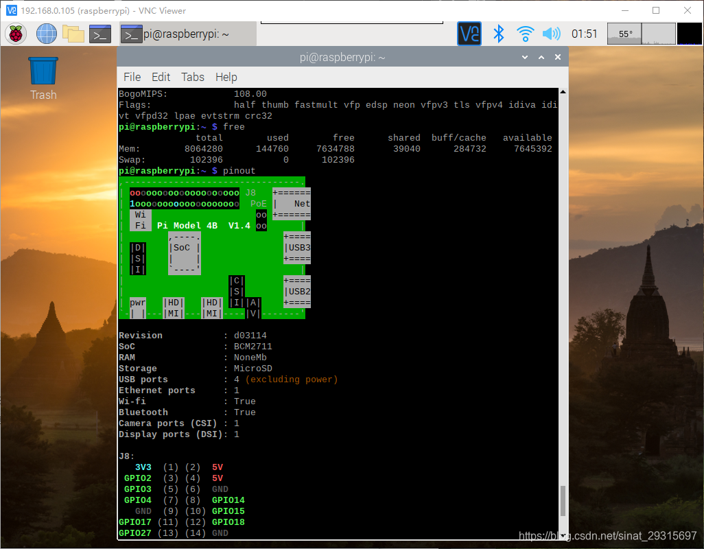This screenshot has height=549, width=704.
Task: Open the Bluetooth tray menu
Action: pos(498,34)
